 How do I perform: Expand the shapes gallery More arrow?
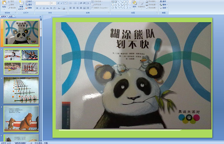pos(130,7)
